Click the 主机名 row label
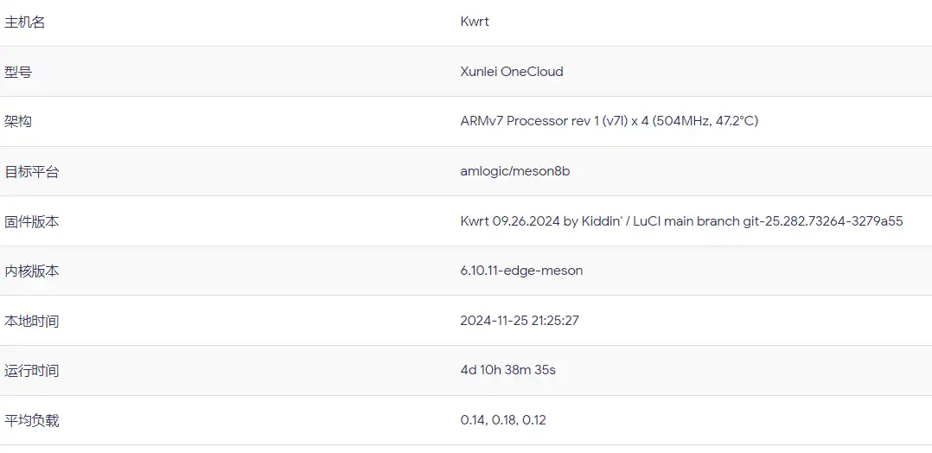 tap(25, 22)
